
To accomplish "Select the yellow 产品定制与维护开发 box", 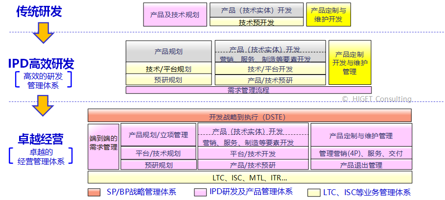I will (328, 15).
